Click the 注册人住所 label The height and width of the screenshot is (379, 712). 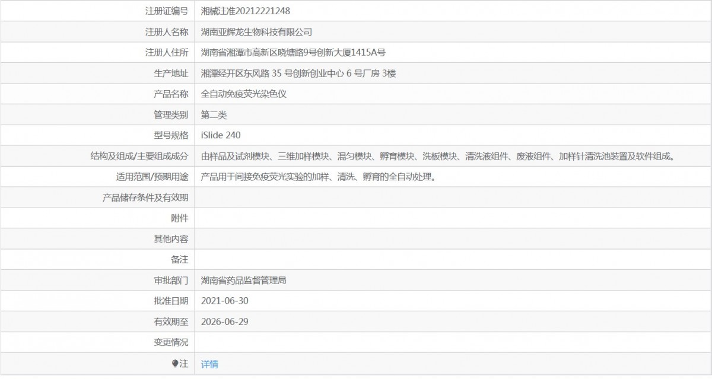[x=167, y=52]
